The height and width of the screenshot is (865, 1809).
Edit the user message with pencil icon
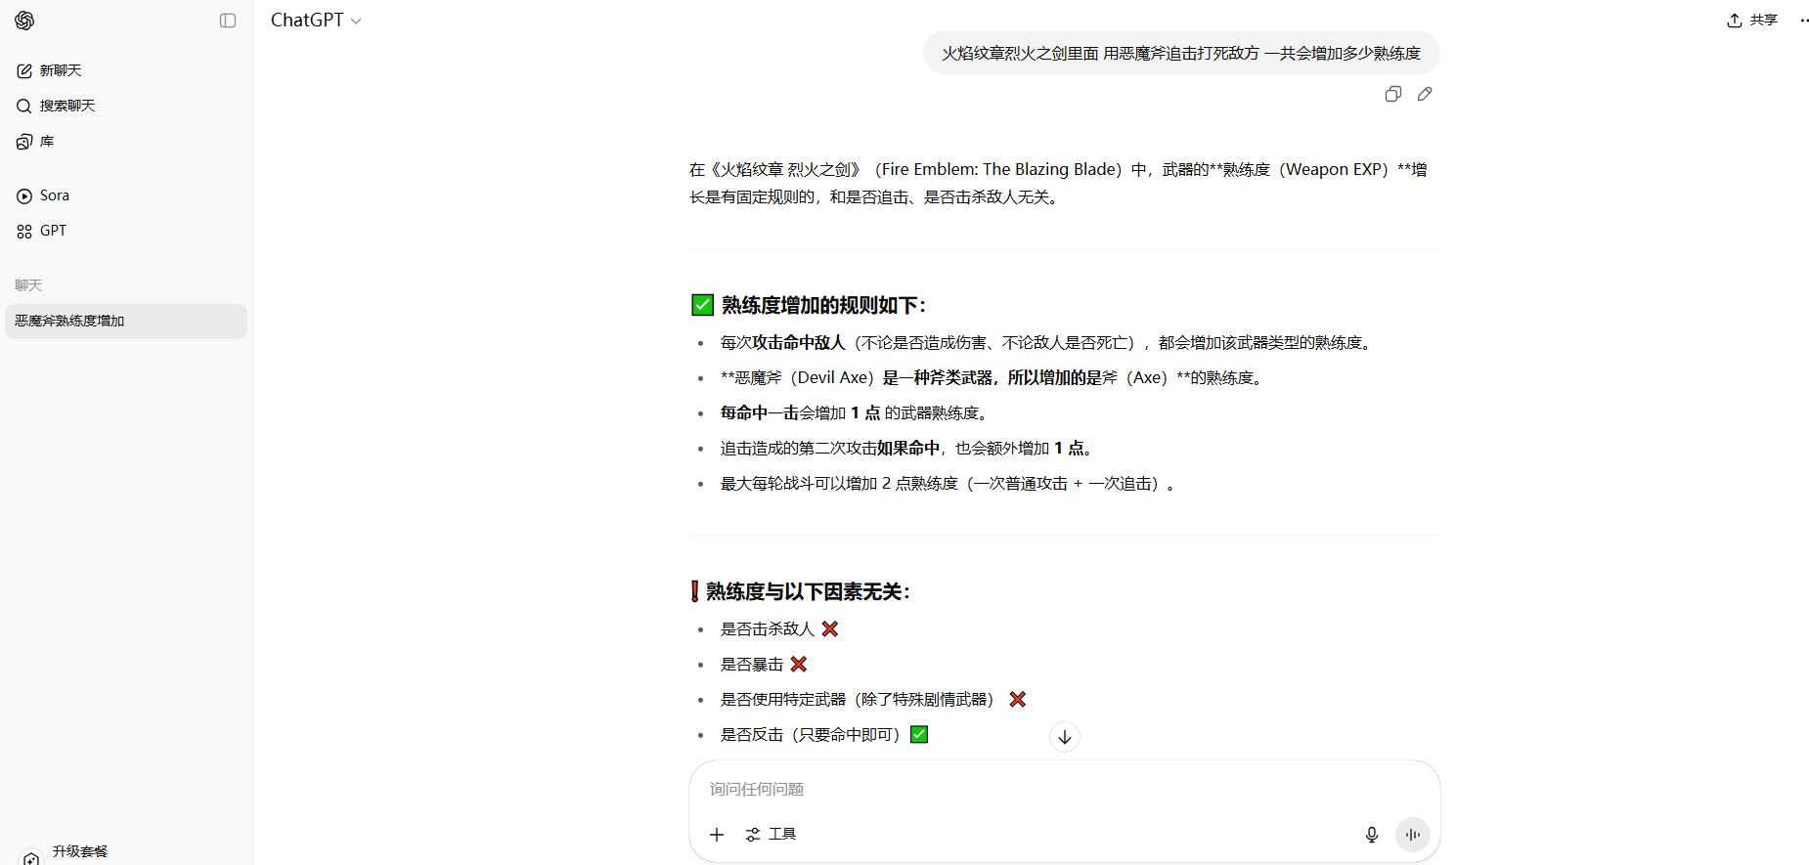click(1425, 94)
